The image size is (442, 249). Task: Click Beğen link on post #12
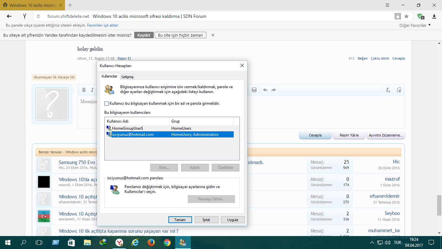point(363,59)
